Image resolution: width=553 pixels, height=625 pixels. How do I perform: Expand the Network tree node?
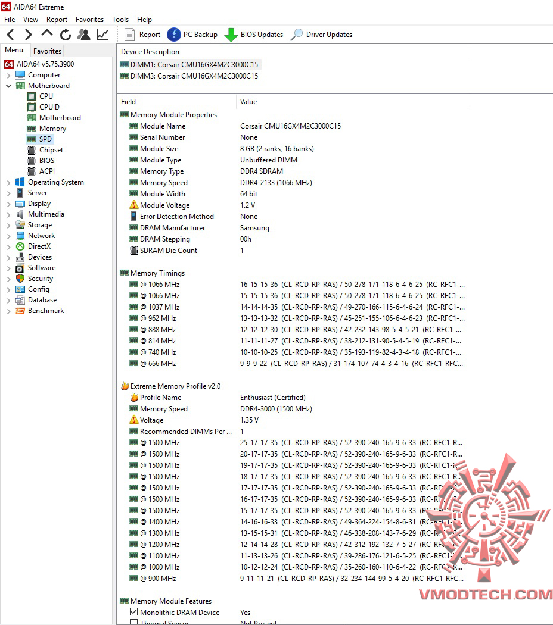pyautogui.click(x=8, y=236)
